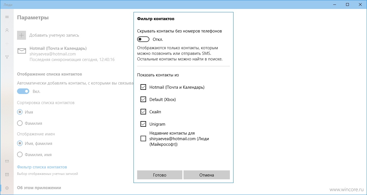
Task: Open the hamburger navigation menu
Action: 7,17
